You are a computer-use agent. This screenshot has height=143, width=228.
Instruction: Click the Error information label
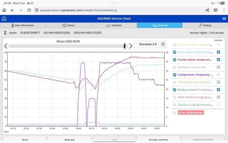point(191,112)
